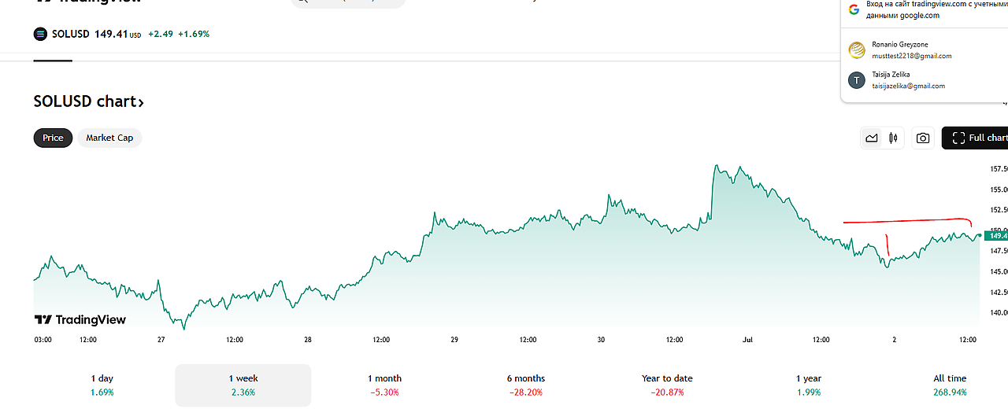Click the 149.41 price value
This screenshot has width=1008, height=409.
click(x=111, y=34)
